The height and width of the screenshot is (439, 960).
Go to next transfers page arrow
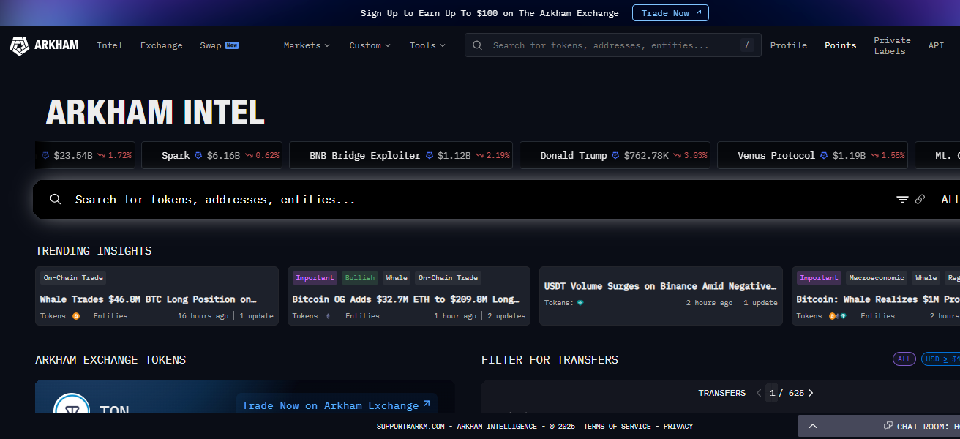pos(811,393)
